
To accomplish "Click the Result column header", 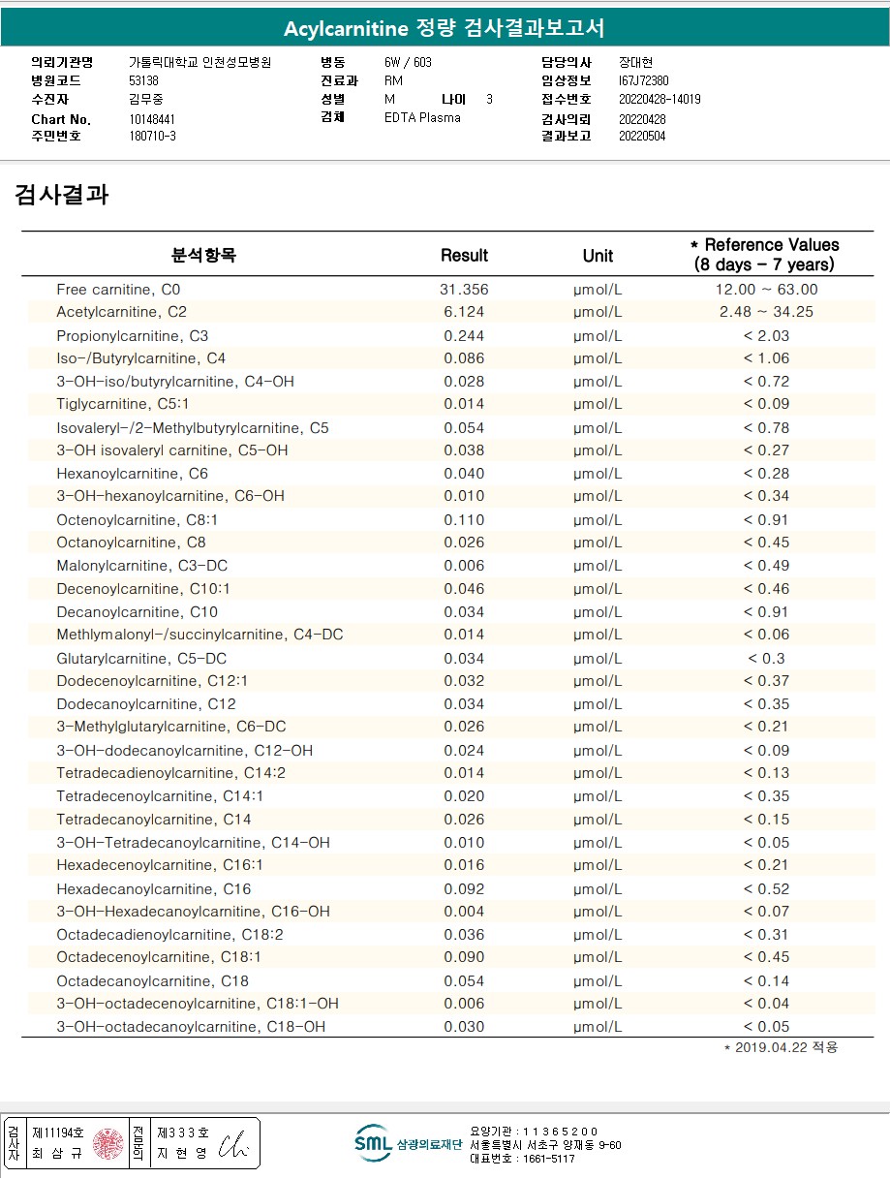I will [464, 256].
